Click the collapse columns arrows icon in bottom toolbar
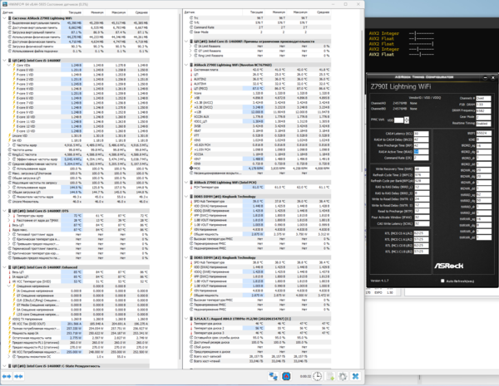Image resolution: width=499 pixels, height=386 pixels. tap(18, 377)
